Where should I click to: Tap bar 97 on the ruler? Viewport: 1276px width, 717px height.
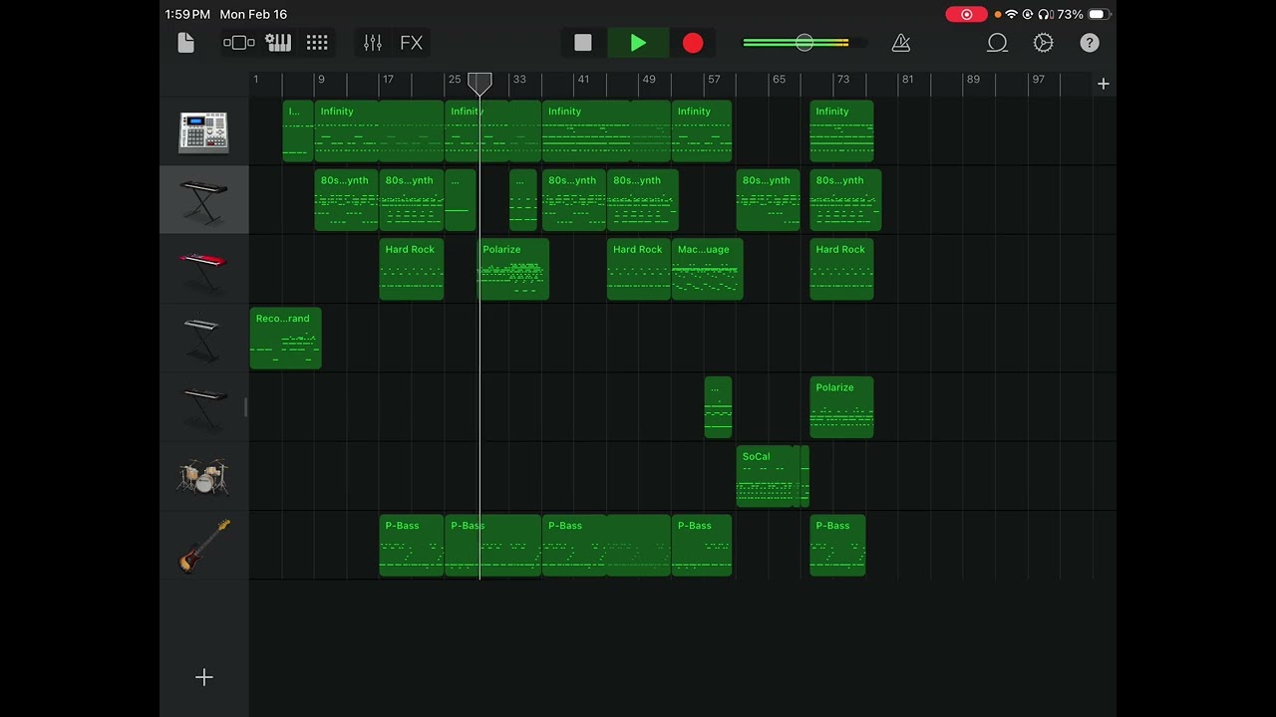click(x=1038, y=80)
